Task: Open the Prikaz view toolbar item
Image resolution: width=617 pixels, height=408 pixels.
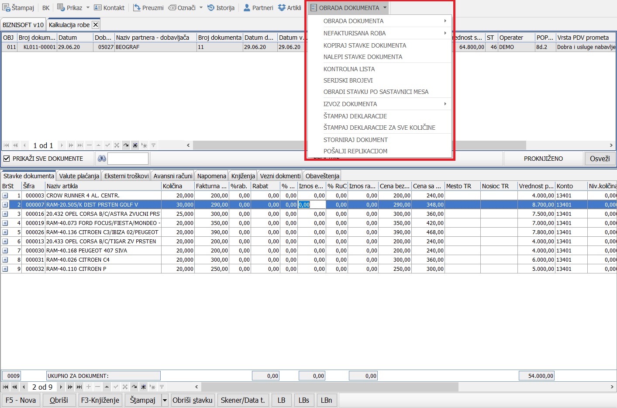Action: [69, 8]
